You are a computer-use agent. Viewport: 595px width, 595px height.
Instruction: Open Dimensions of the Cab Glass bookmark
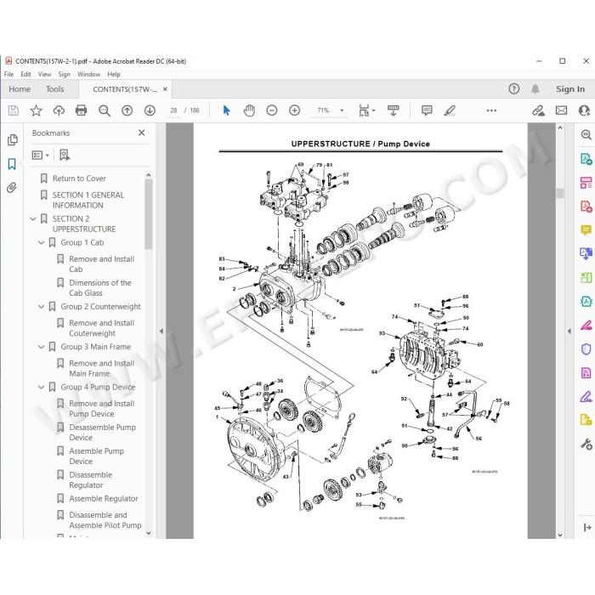point(100,287)
